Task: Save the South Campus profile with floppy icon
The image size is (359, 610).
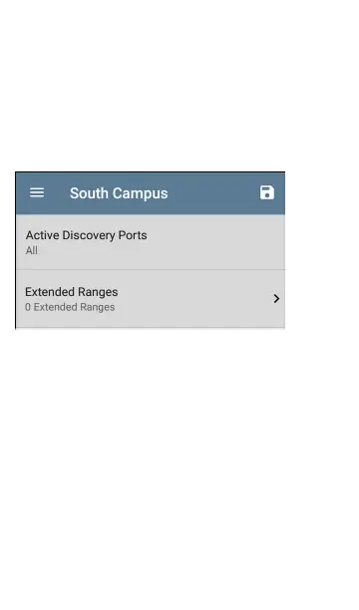Action: point(267,192)
